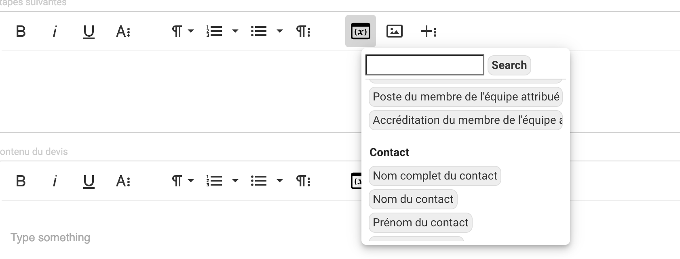
Task: Toggle Underline in the top editor toolbar
Action: coord(89,31)
